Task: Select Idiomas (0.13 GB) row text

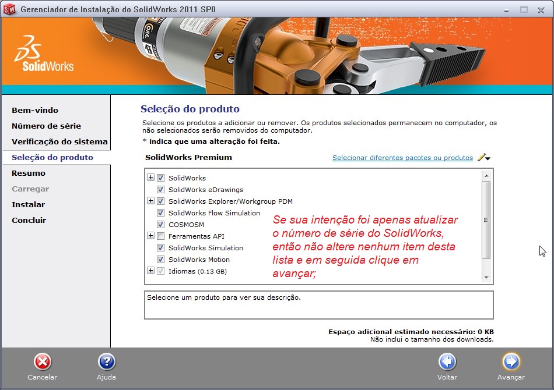Action: [x=198, y=271]
